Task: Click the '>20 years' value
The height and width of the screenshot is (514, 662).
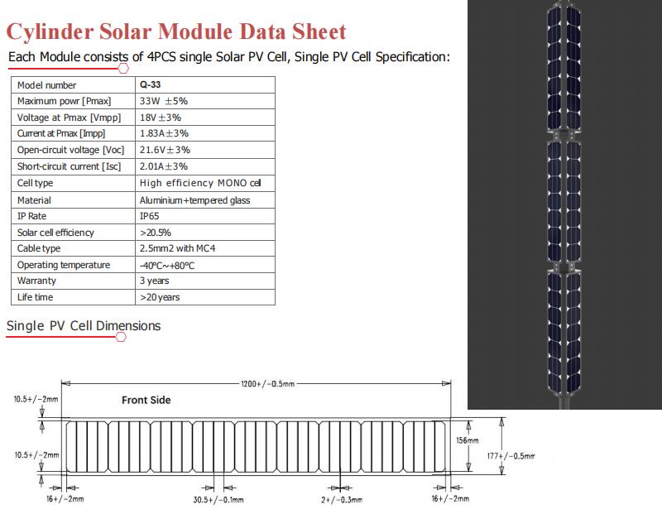Action: (160, 297)
